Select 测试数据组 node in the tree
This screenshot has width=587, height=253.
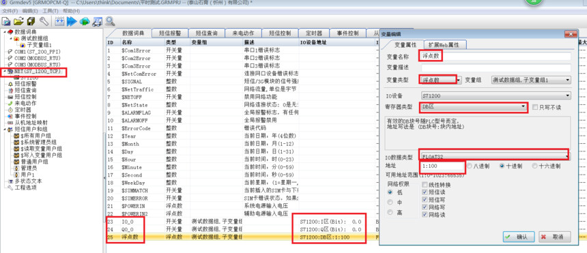pyautogui.click(x=34, y=38)
